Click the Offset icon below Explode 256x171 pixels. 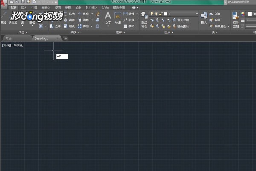point(97,26)
